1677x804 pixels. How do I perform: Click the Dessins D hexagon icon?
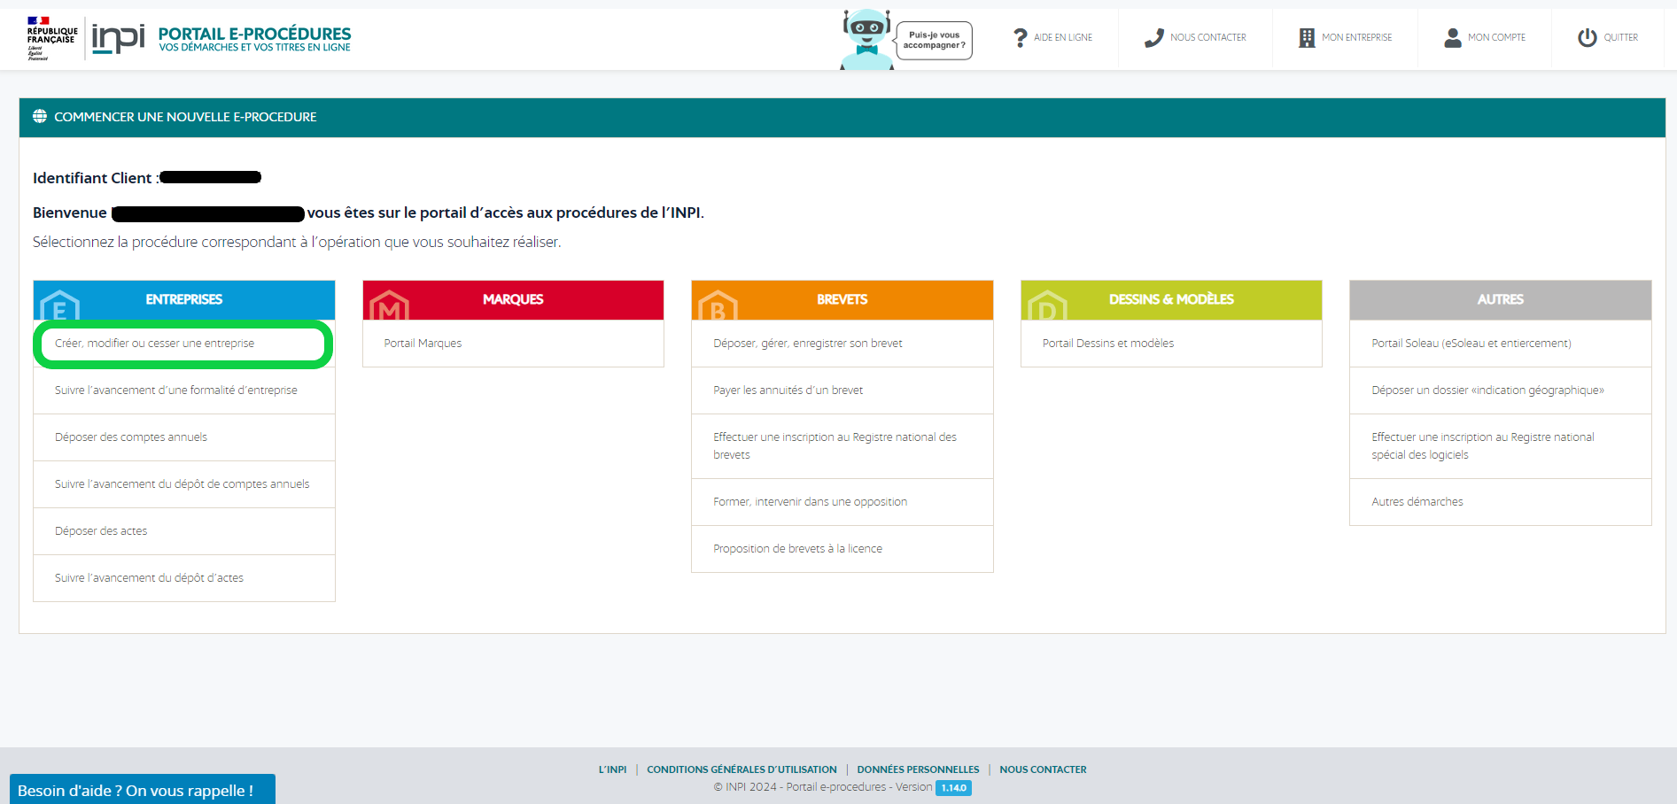[1047, 305]
